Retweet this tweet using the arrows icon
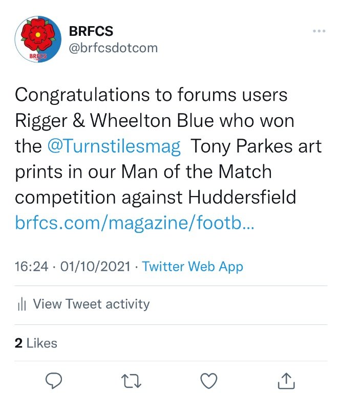Image resolution: width=342 pixels, height=393 pixels. pyautogui.click(x=131, y=380)
